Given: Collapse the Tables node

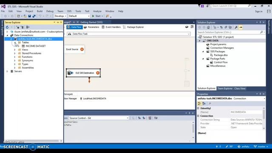Looking at the screenshot, I should click(x=15, y=42).
